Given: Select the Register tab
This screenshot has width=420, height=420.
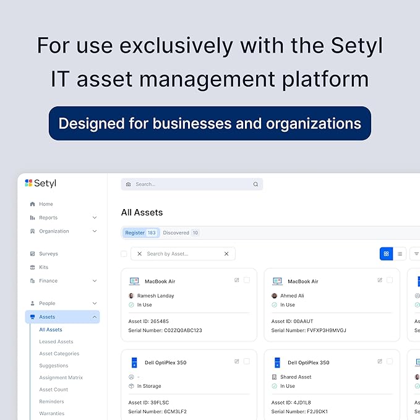Looking at the screenshot, I should [x=140, y=233].
